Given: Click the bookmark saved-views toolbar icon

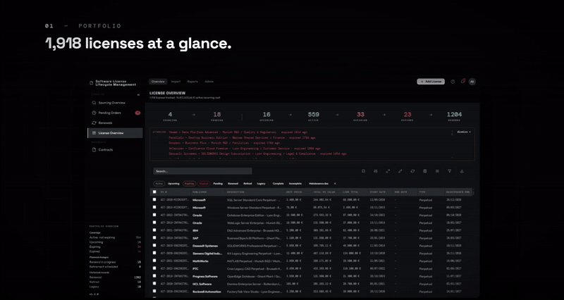Looking at the screenshot, I should (x=363, y=171).
